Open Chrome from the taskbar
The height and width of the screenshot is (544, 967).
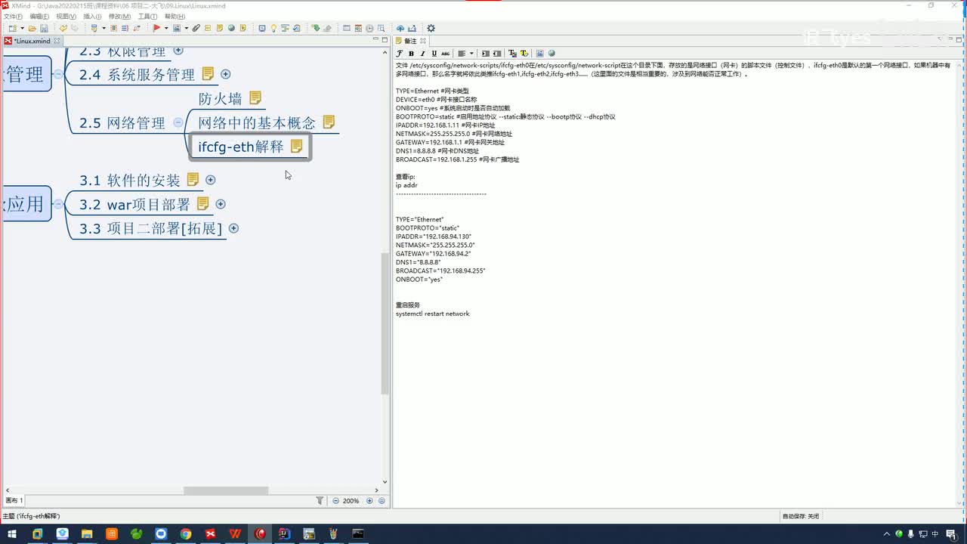click(186, 534)
